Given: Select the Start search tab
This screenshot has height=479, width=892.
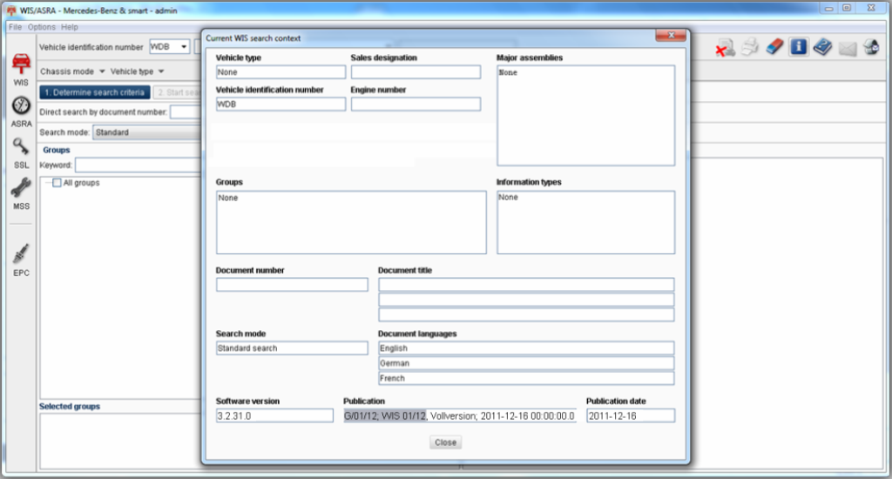Looking at the screenshot, I should [x=178, y=92].
